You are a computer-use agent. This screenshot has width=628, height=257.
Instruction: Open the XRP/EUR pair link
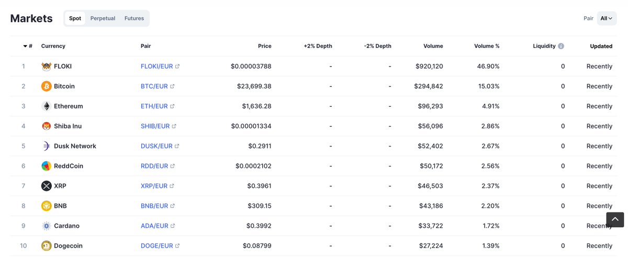click(x=154, y=186)
